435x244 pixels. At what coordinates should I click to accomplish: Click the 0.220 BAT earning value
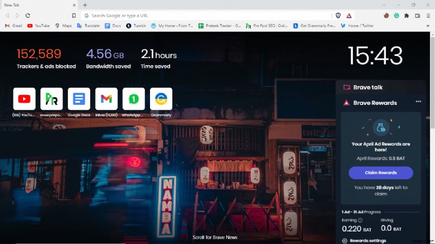coord(357,229)
